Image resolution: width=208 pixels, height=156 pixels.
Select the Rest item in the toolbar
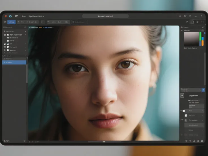(x=59, y=22)
